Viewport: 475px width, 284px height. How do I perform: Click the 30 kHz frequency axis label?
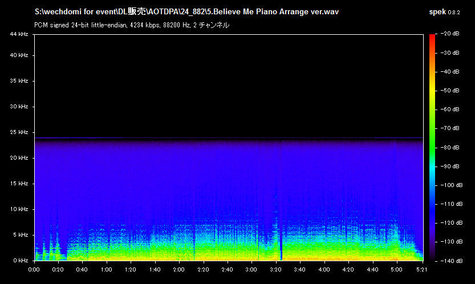point(19,107)
